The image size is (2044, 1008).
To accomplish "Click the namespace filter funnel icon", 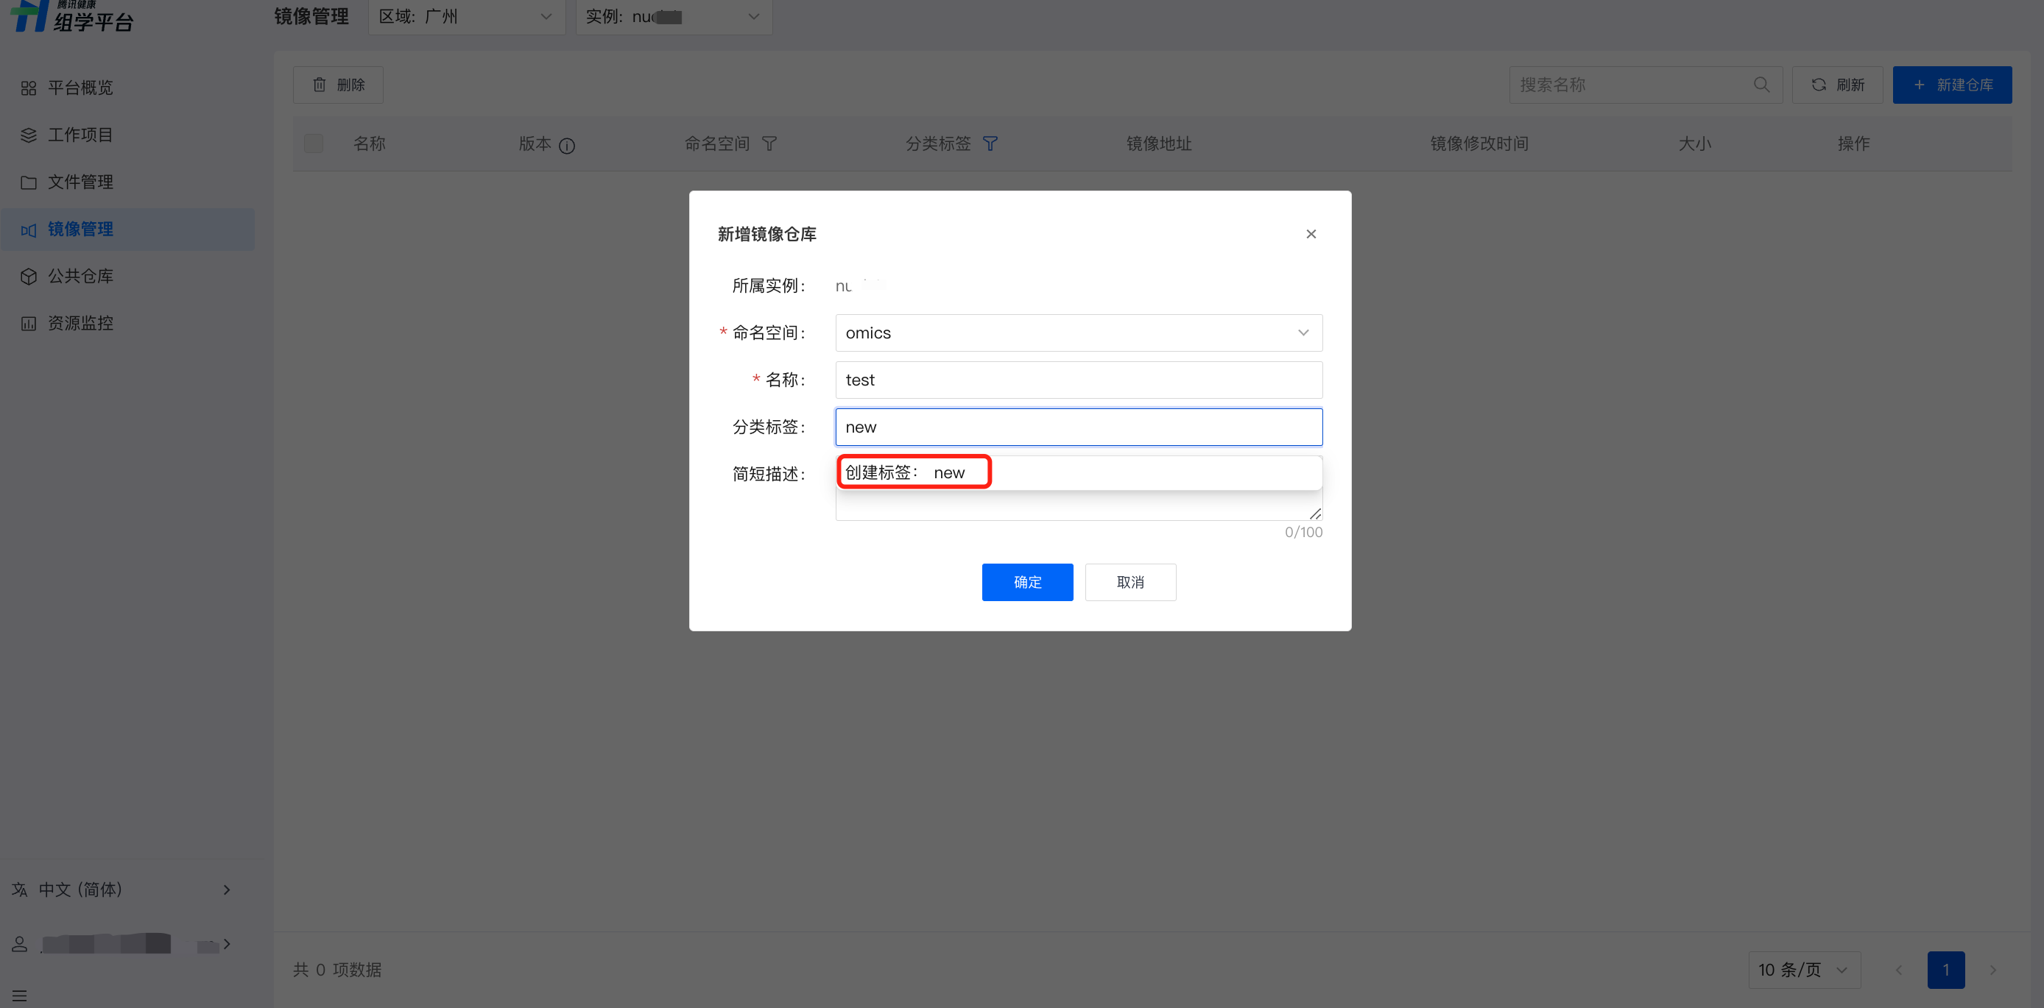I will point(769,143).
